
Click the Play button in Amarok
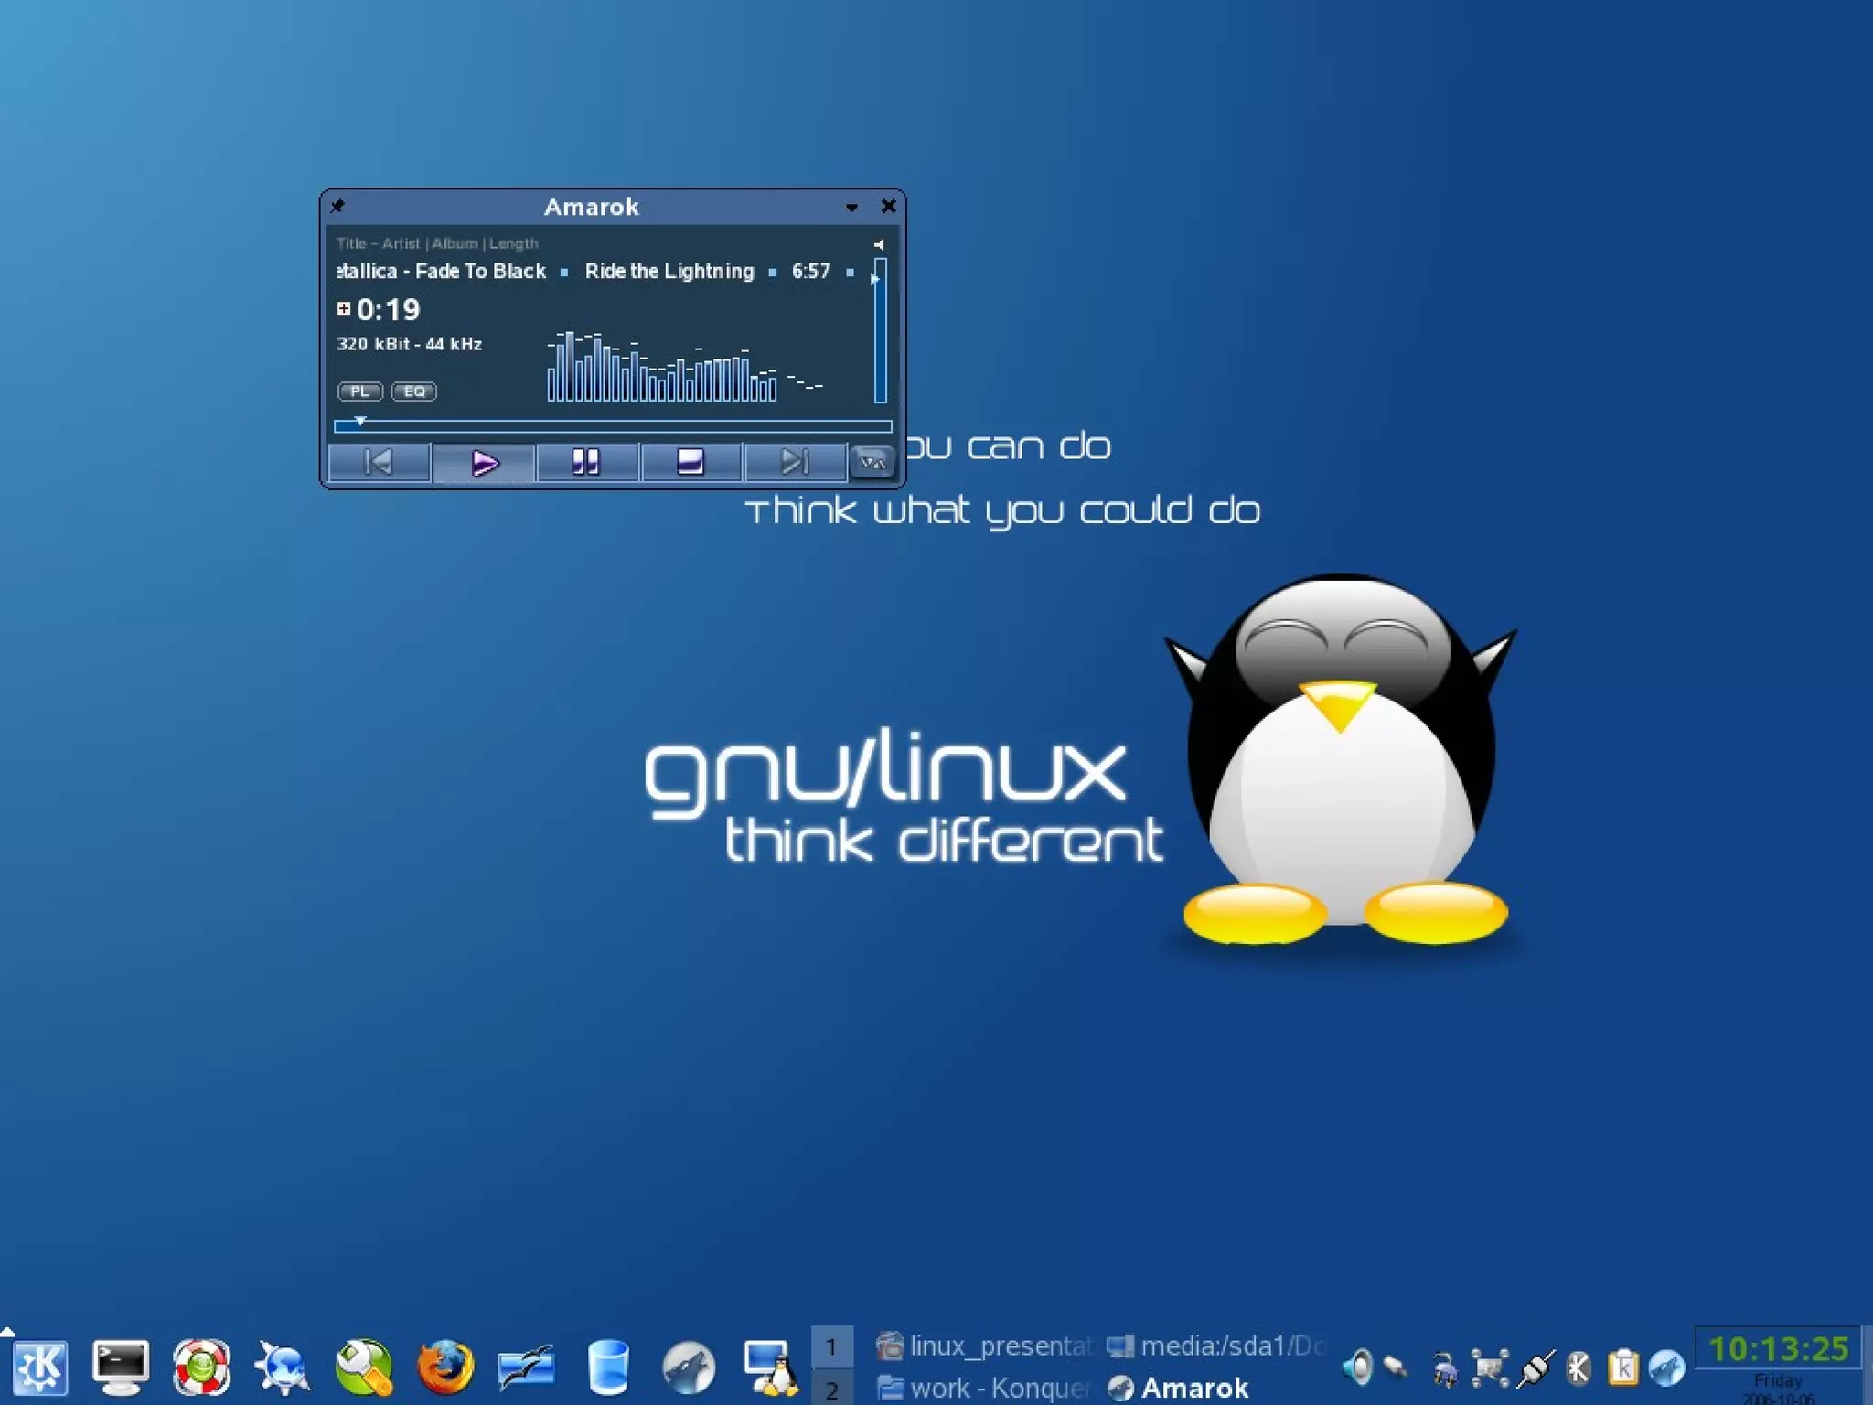484,462
